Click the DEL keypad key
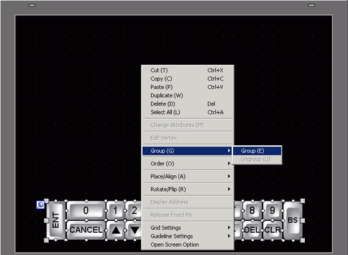Image resolution: width=348 pixels, height=255 pixels. [252, 230]
